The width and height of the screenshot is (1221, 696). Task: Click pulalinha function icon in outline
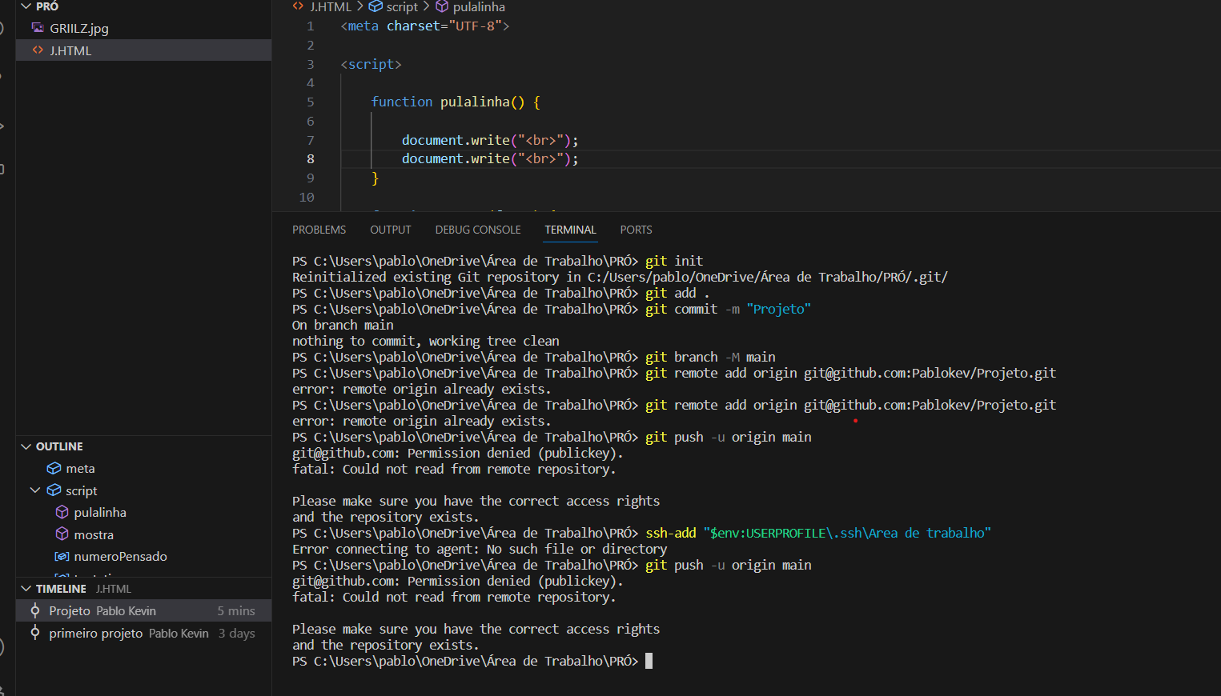click(x=62, y=512)
